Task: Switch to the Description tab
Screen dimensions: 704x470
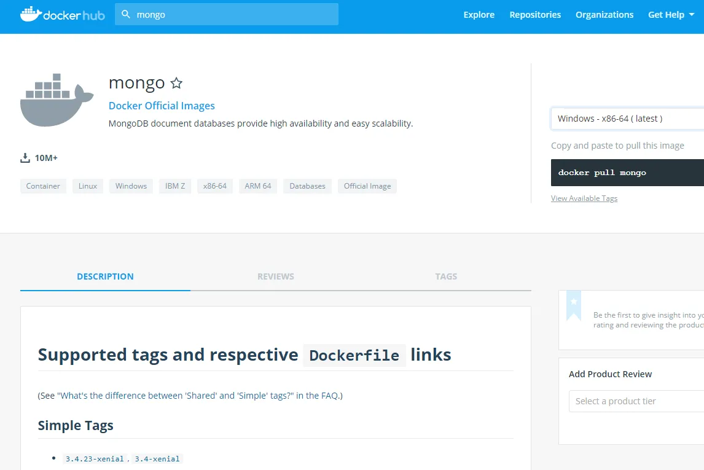Action: pos(105,276)
